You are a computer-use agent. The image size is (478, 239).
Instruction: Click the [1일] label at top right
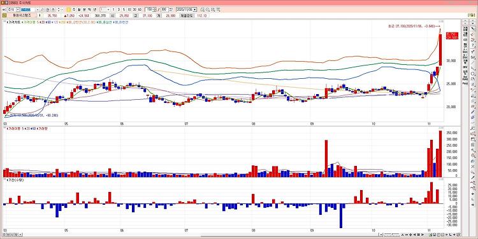tap(471, 15)
